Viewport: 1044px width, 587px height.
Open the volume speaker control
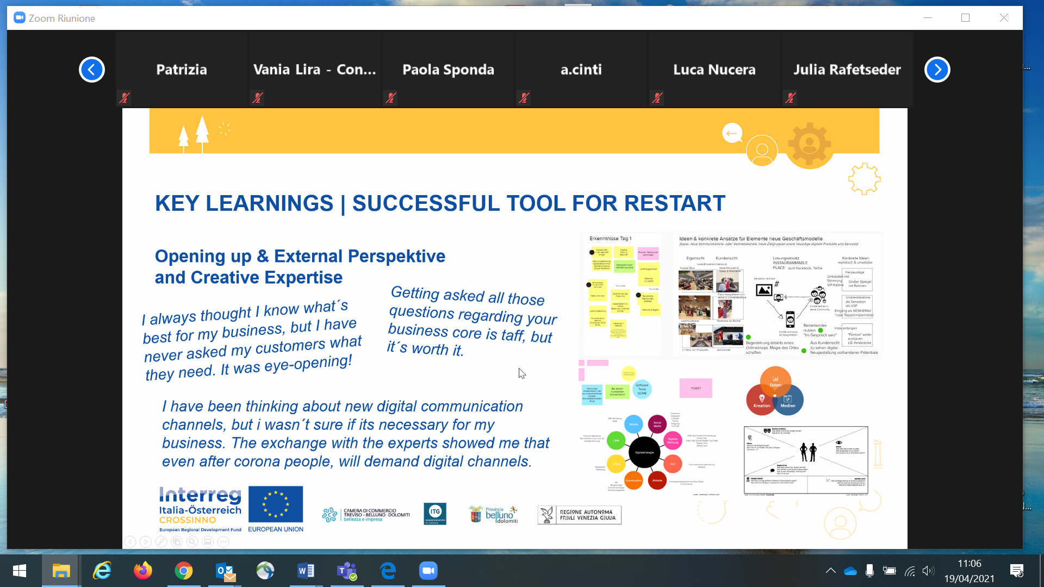(x=928, y=571)
